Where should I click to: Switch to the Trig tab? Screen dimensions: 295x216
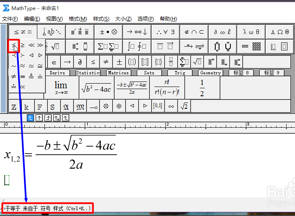(180, 73)
